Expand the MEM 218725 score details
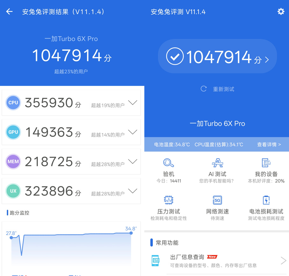Screen dimensions: 289x276 click(x=133, y=161)
